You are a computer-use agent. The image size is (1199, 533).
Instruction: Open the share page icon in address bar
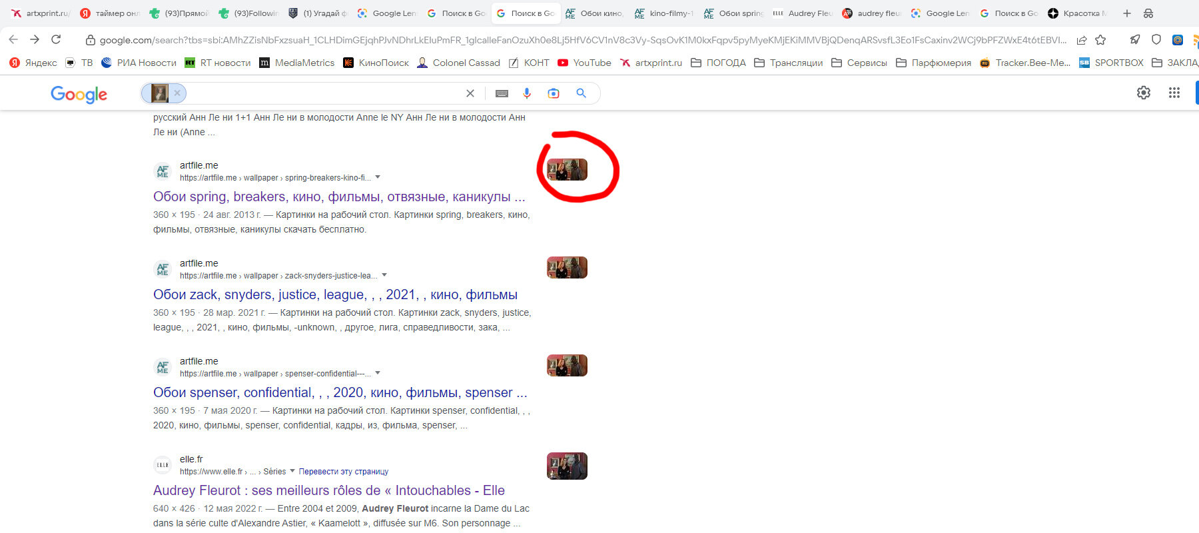coord(1082,40)
